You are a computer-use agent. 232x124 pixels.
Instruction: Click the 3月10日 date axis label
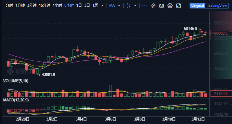tap(169, 119)
